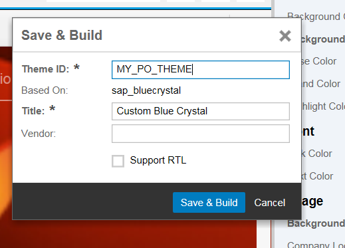Expand the Image section heading
Screen dimensions: 345x248
tap(312, 201)
